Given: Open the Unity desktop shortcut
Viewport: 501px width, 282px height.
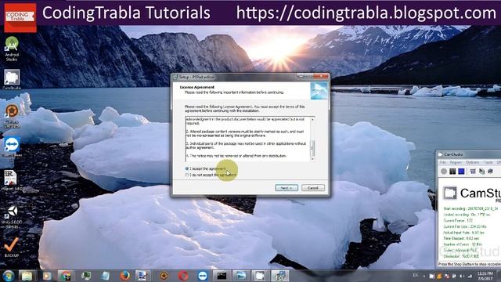Looking at the screenshot, I should click(x=12, y=217).
